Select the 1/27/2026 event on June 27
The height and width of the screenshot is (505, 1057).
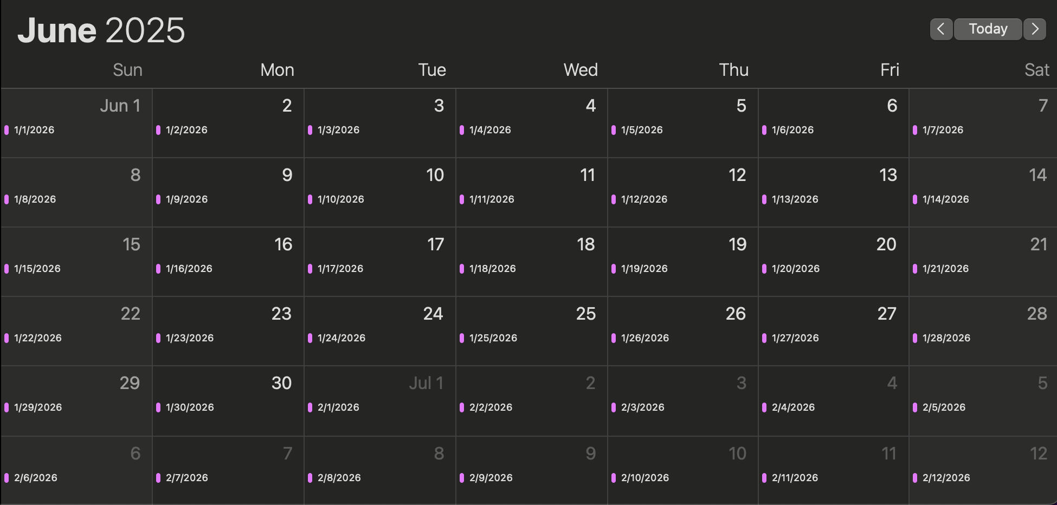tap(795, 338)
